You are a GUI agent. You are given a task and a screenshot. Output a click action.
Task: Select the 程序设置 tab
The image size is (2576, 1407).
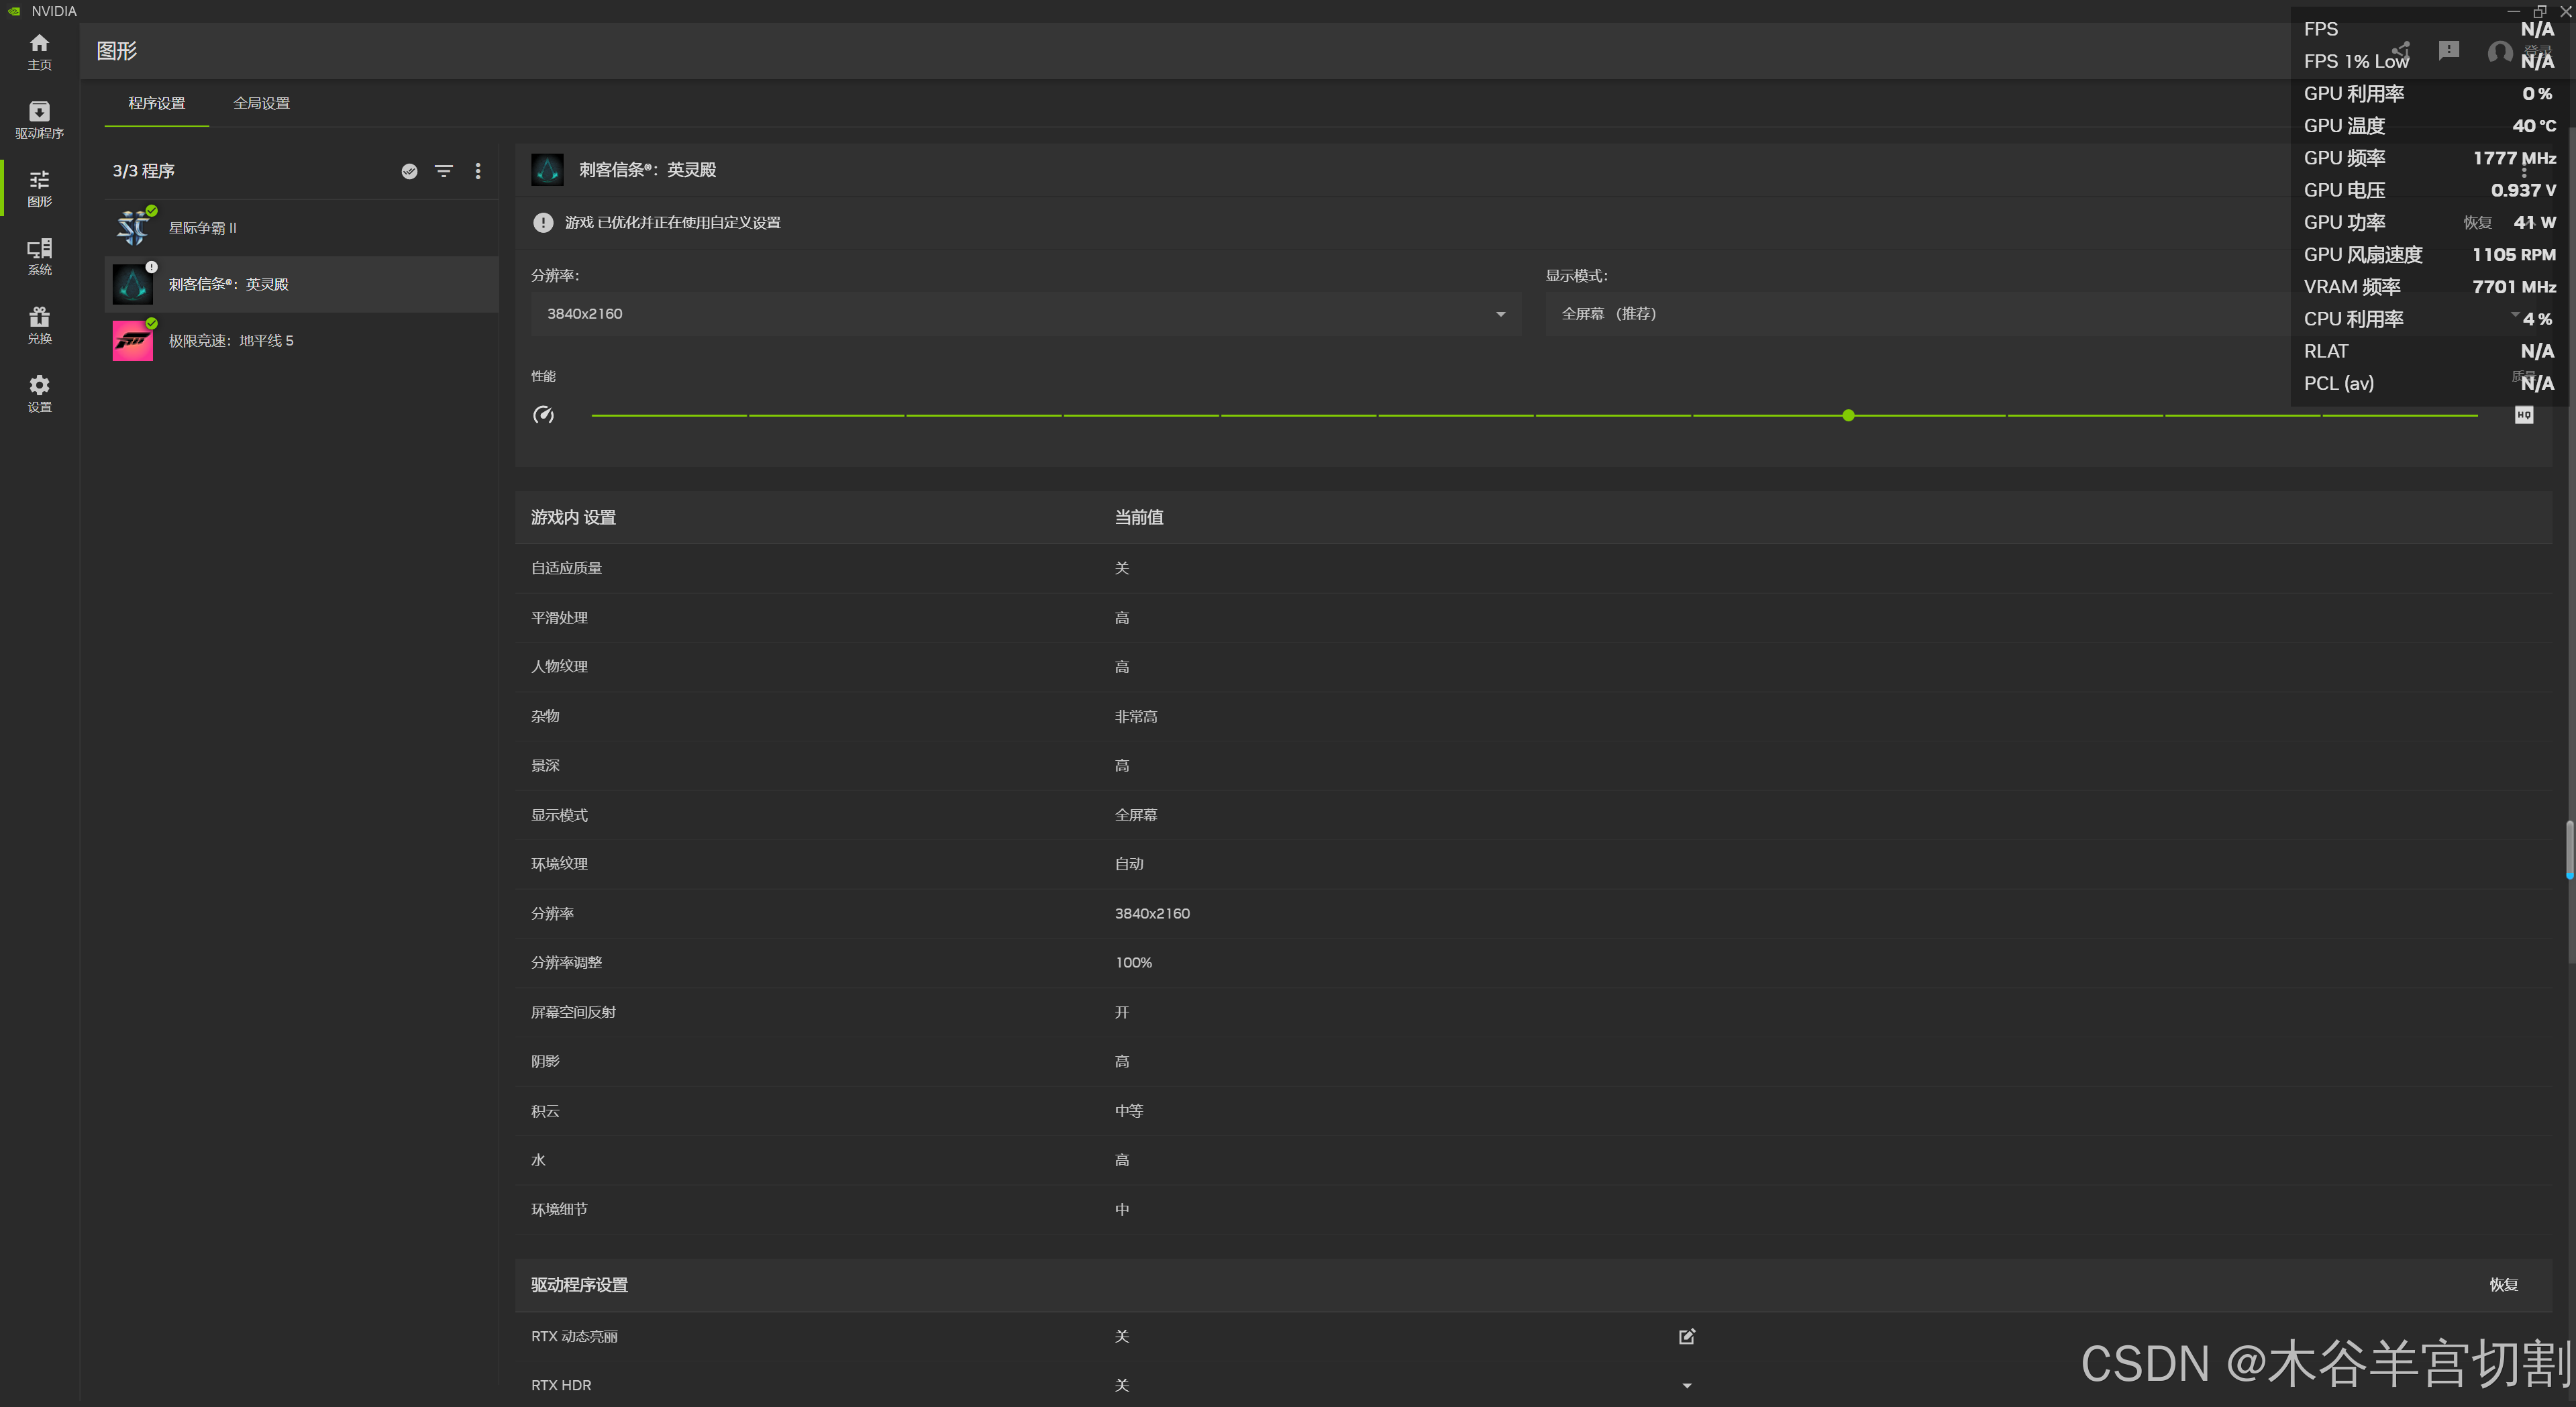click(x=156, y=103)
